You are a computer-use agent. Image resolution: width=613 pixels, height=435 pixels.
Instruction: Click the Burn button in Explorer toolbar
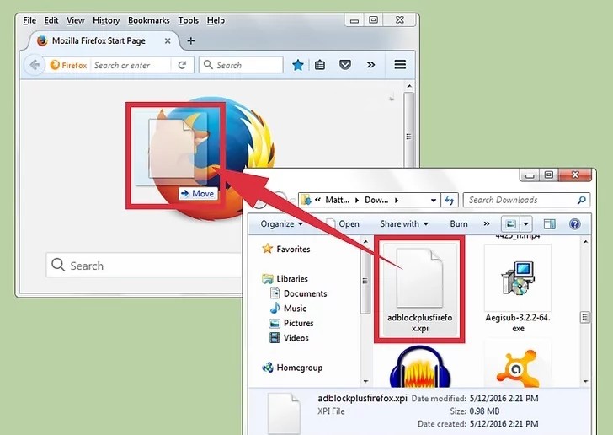459,224
